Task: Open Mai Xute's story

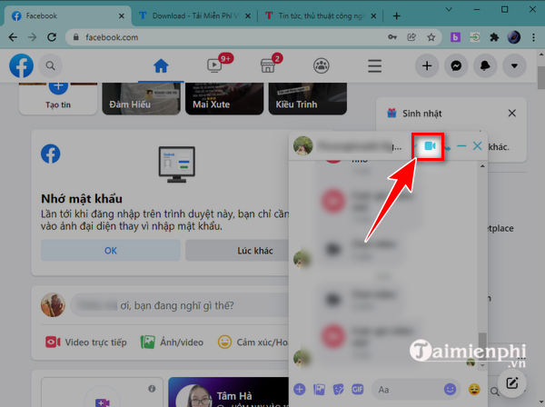Action: pyautogui.click(x=224, y=99)
